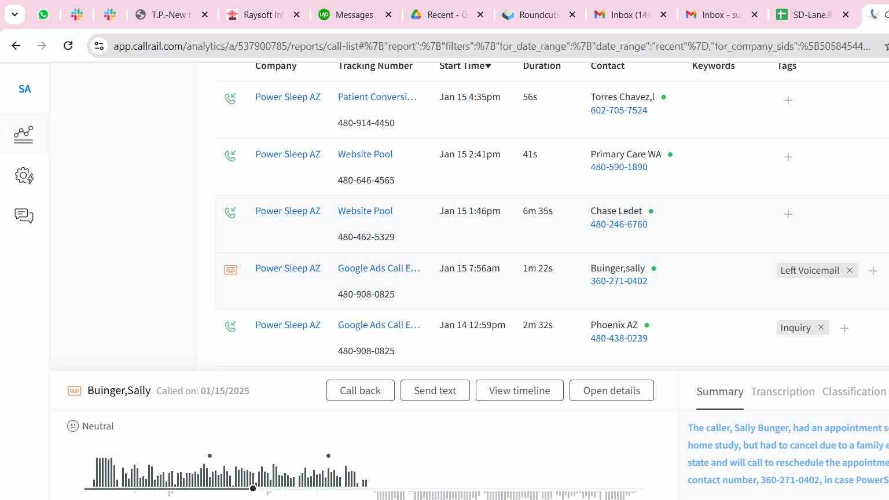889x500 pixels.
Task: Switch to WhatsApp browser tab
Action: [x=43, y=14]
